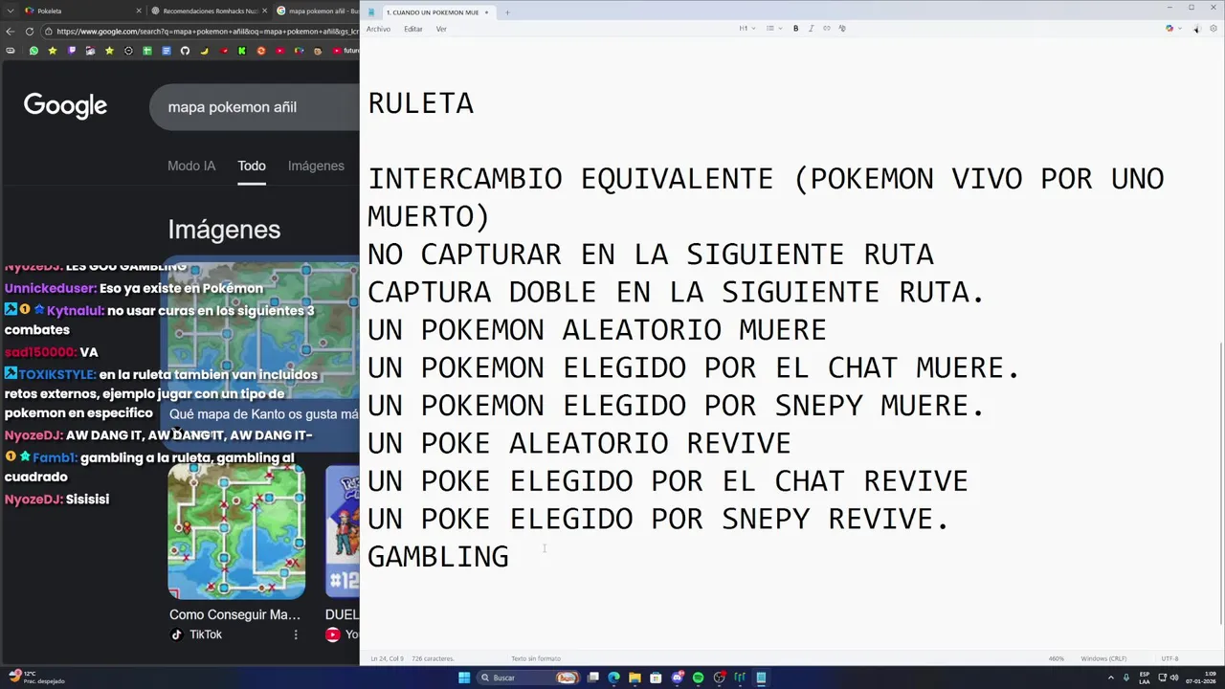Open the Imágenes search tab
This screenshot has width=1225, height=689.
(316, 166)
